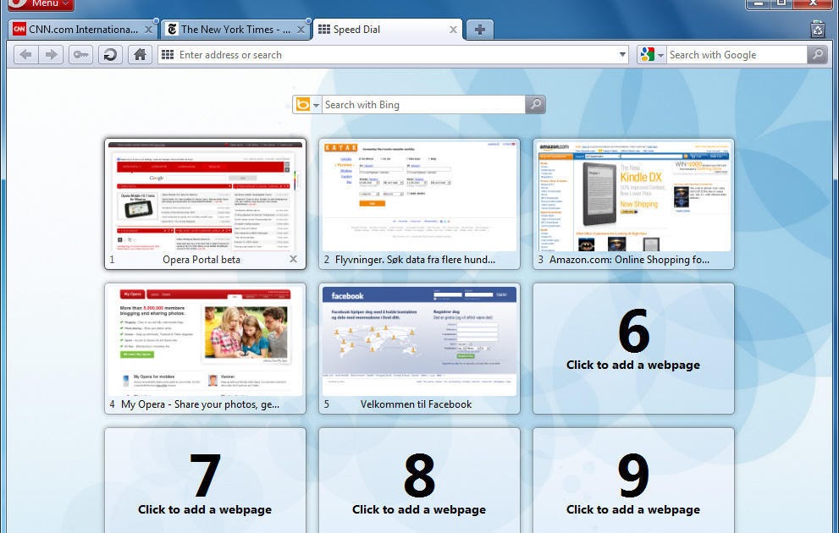
Task: Switch to The New York Times tab
Action: [x=235, y=30]
